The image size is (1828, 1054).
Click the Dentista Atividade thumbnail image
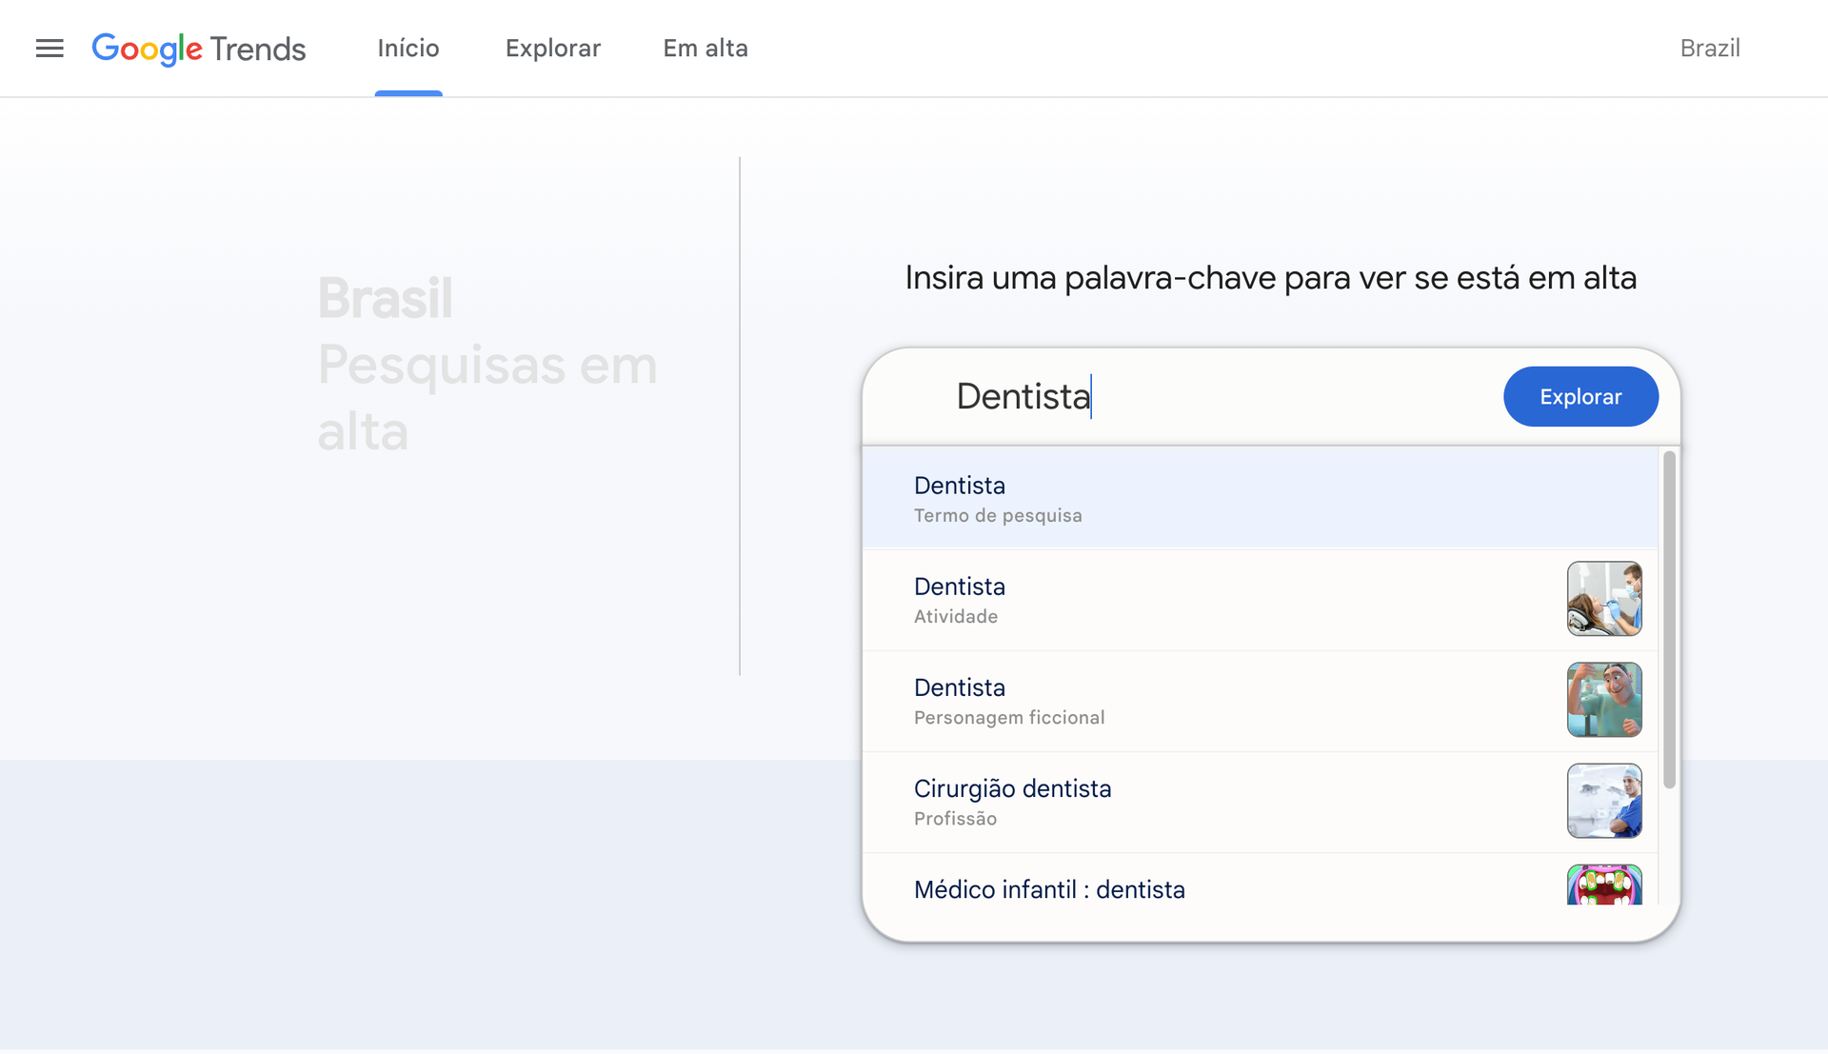tap(1604, 599)
